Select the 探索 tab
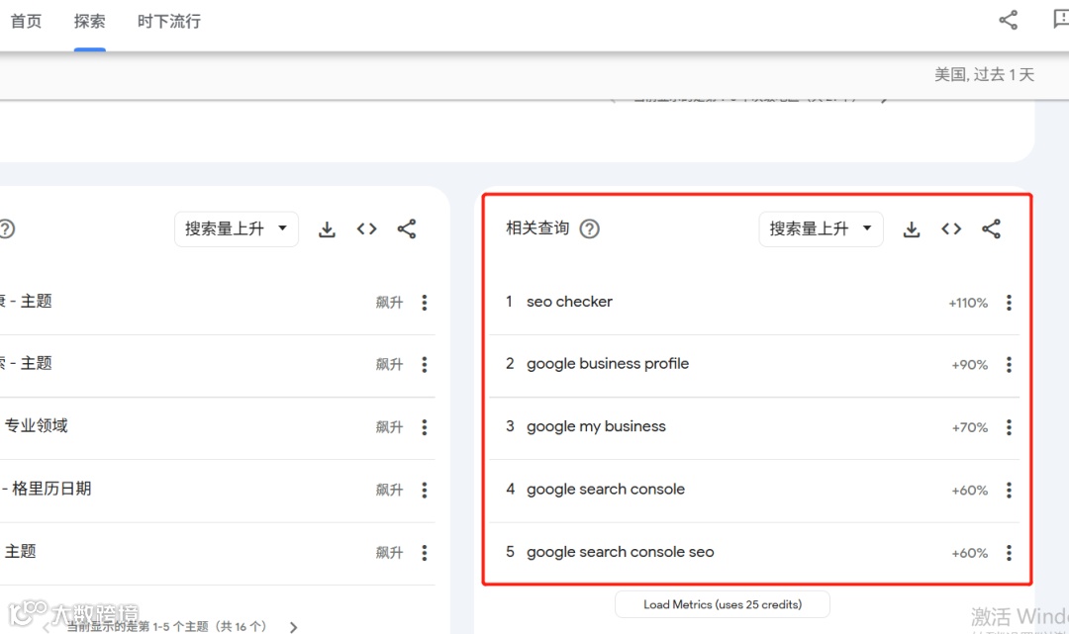1069x634 pixels. (x=90, y=21)
